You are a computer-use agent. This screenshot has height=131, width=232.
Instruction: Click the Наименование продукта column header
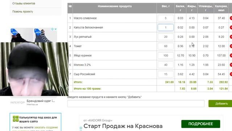115,6
